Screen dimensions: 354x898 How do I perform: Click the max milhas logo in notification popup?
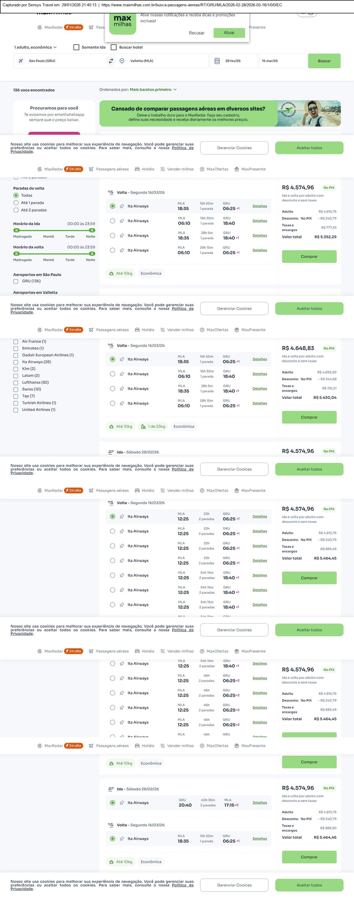click(x=123, y=22)
